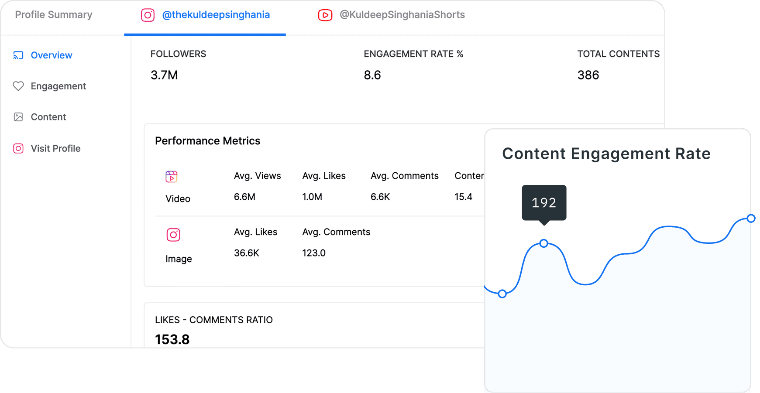Click the heart icon next to Engagement

[18, 86]
